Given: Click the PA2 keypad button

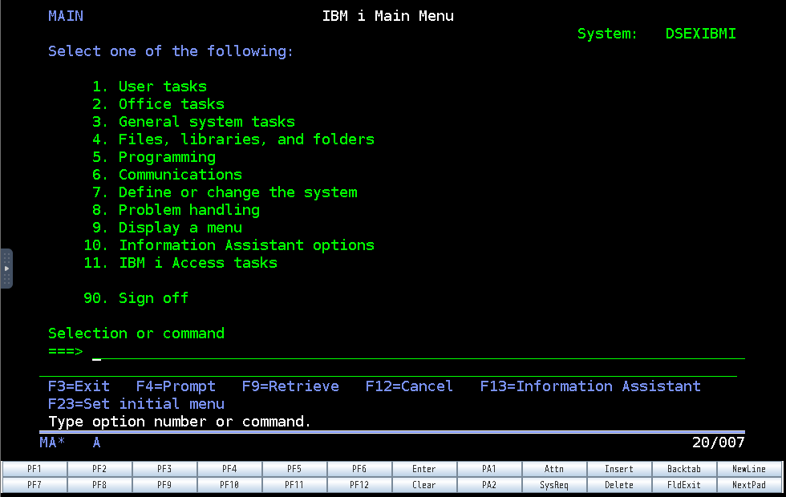Looking at the screenshot, I should (489, 485).
